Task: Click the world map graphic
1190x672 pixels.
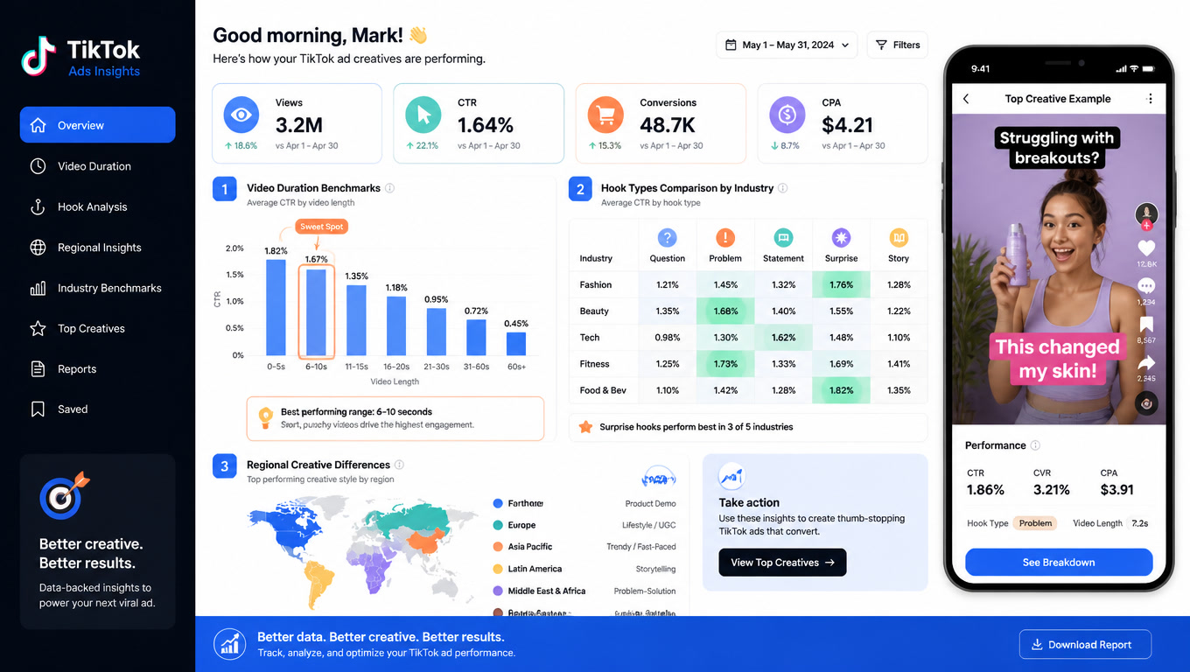Action: tap(363, 551)
